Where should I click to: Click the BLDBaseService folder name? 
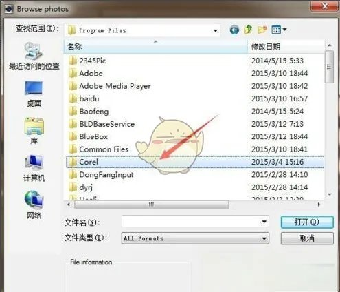pyautogui.click(x=107, y=124)
